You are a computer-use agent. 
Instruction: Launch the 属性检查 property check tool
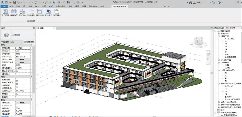[39, 12]
